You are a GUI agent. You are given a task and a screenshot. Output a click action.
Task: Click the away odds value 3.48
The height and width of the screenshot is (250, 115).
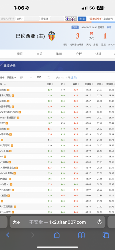pos(76,184)
